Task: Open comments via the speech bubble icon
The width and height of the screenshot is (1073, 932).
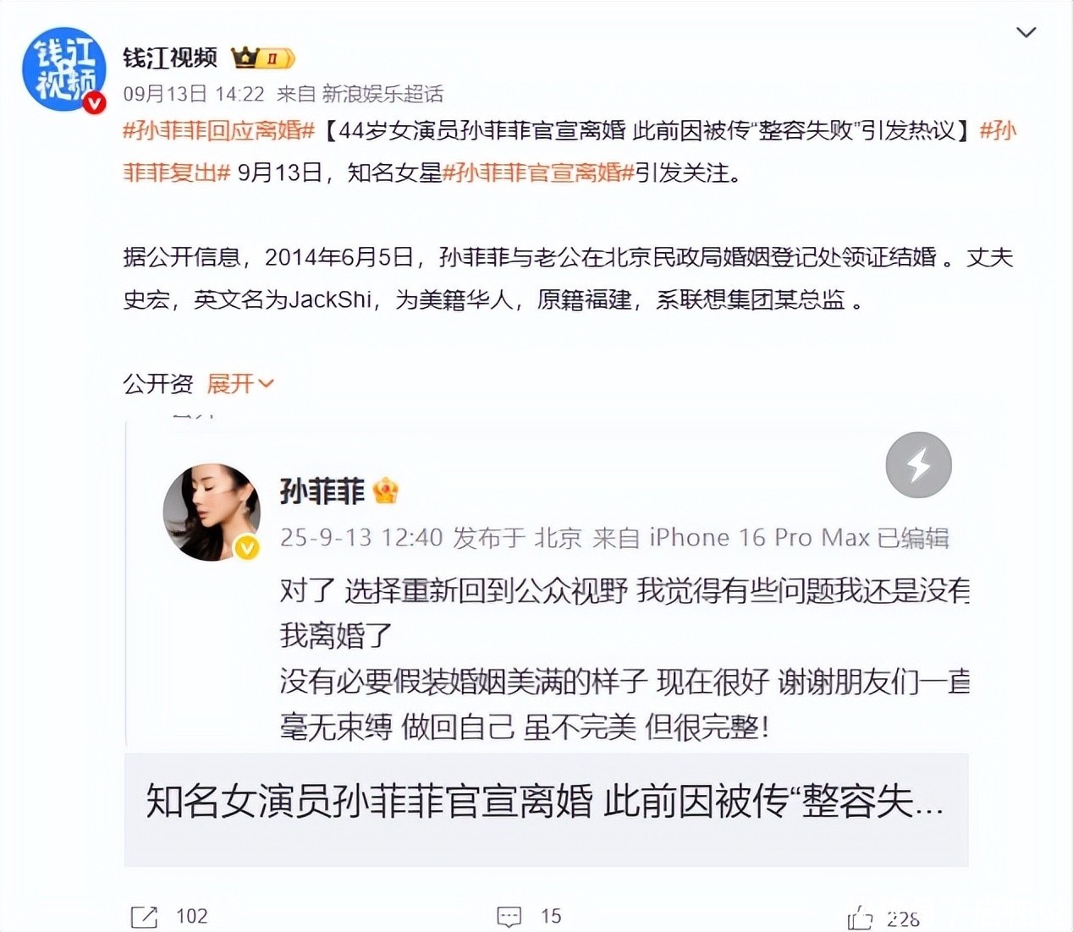Action: click(509, 916)
